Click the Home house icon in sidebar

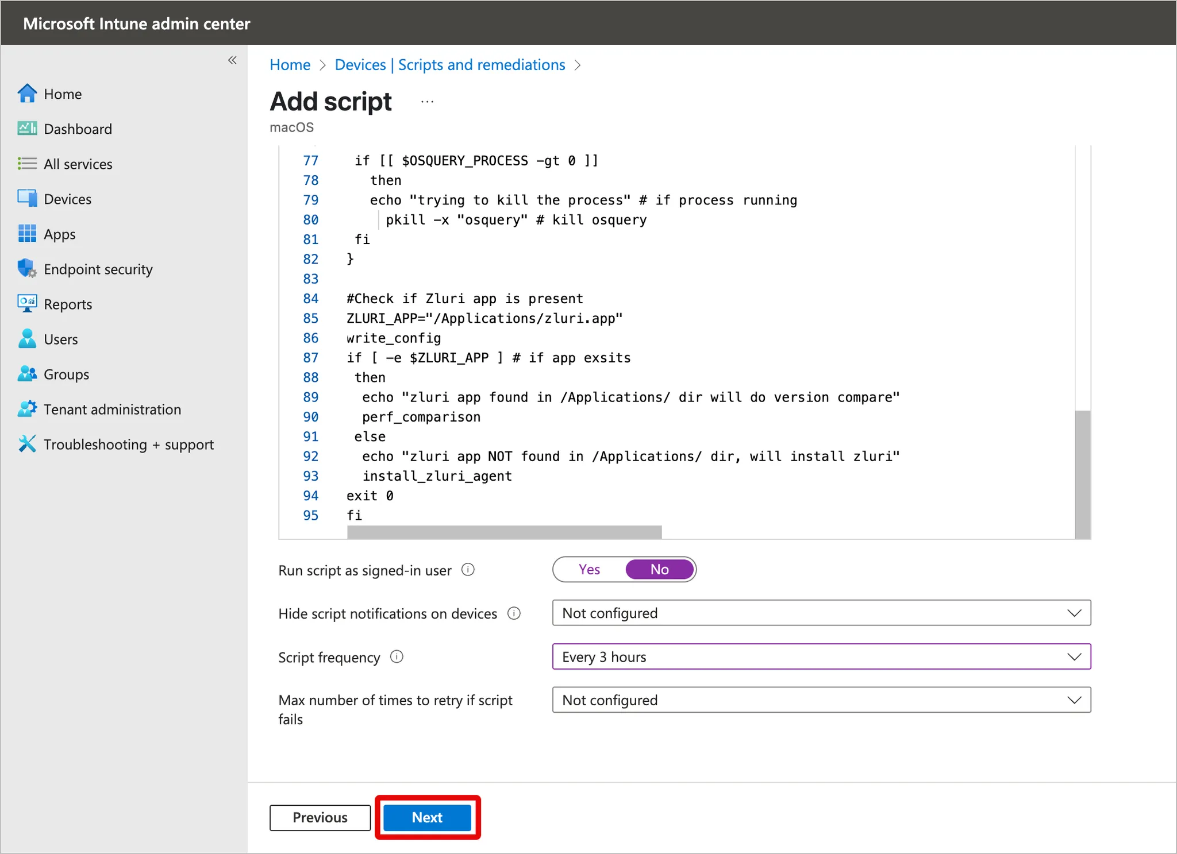point(27,94)
